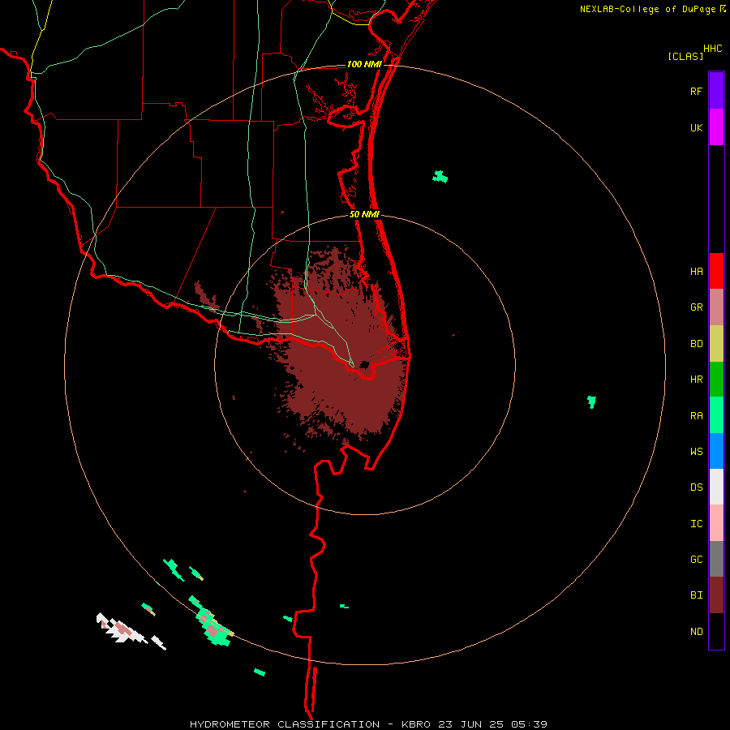This screenshot has width=730, height=730.
Task: Pick the RA light green legend swatch
Action: pos(716,415)
